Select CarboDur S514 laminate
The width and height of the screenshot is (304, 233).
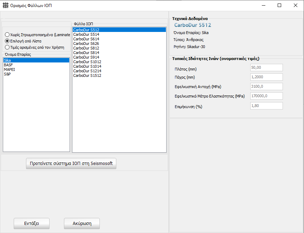tap(119, 34)
